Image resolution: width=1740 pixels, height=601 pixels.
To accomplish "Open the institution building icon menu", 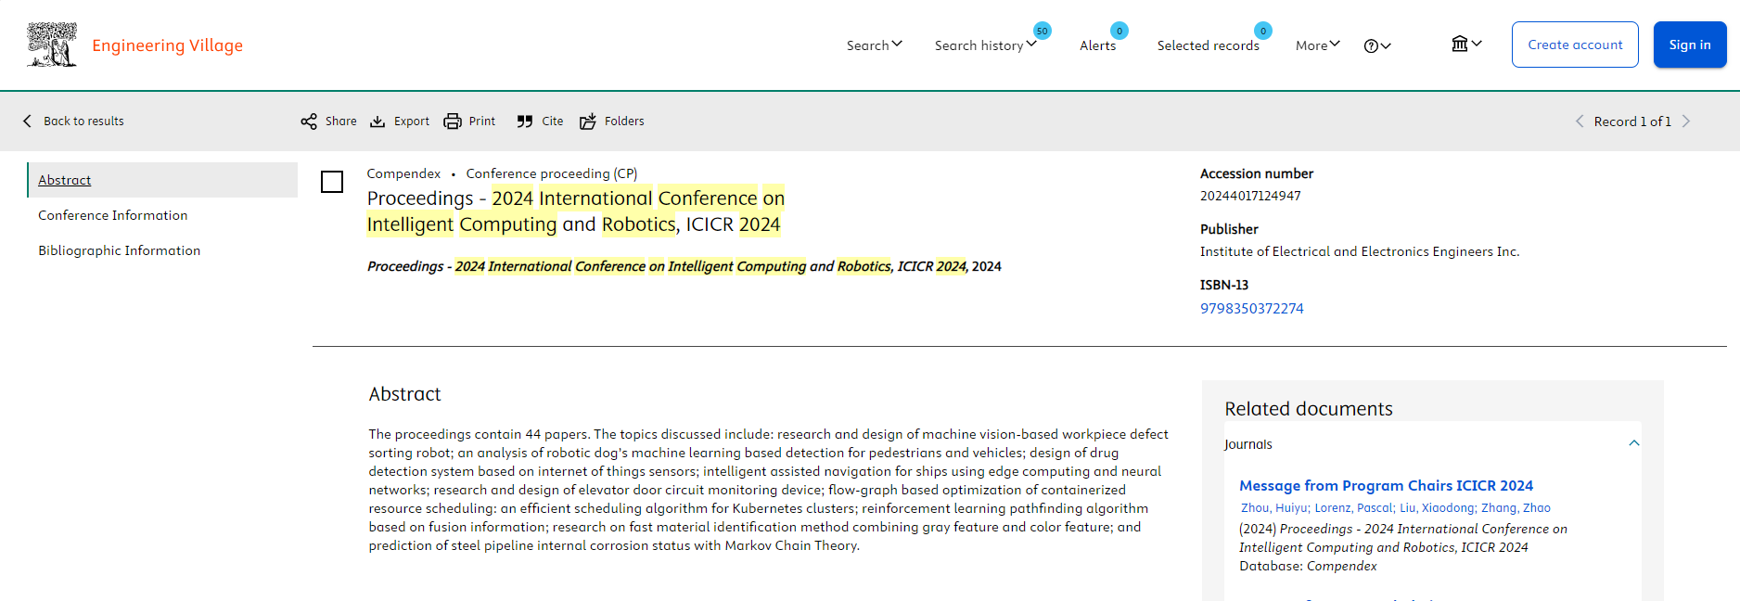I will [1466, 44].
